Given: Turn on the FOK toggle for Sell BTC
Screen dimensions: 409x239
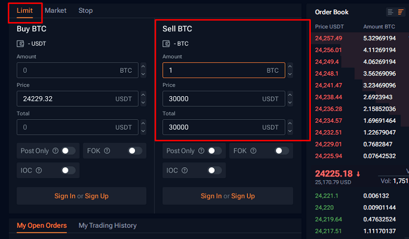Looking at the screenshot, I should pyautogui.click(x=282, y=150).
